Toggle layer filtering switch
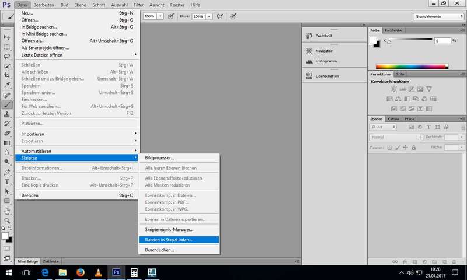This screenshot has width=467, height=280. [x=463, y=127]
